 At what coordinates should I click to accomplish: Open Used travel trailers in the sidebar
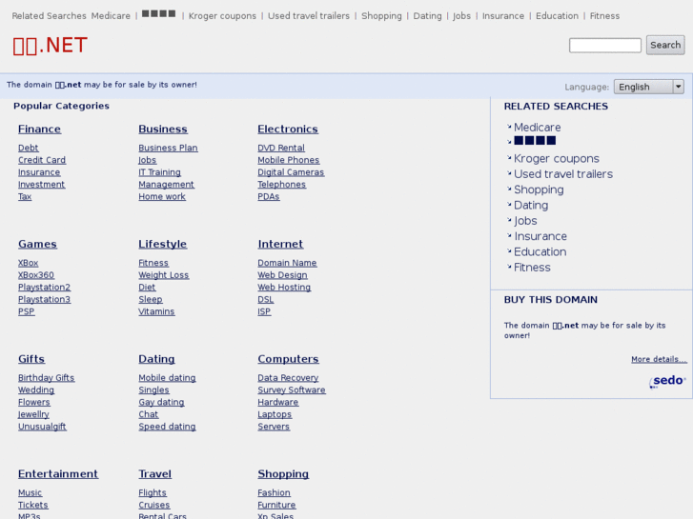[563, 174]
